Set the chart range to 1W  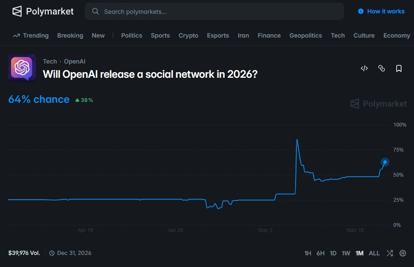[346, 253]
